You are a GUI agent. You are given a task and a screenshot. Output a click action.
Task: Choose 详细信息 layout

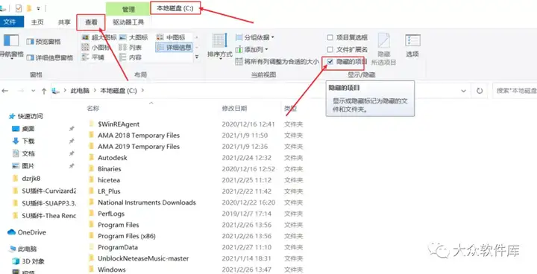[174, 47]
